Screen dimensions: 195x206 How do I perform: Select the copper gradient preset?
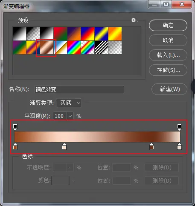click(x=47, y=47)
